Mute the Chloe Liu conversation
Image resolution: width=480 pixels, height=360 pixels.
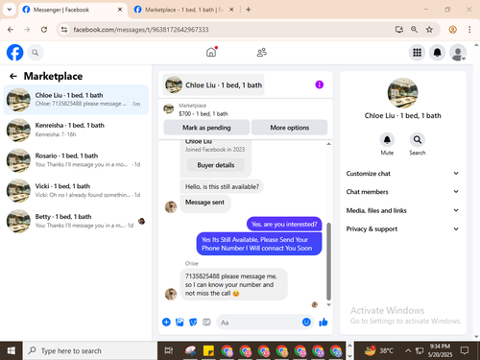(x=387, y=140)
